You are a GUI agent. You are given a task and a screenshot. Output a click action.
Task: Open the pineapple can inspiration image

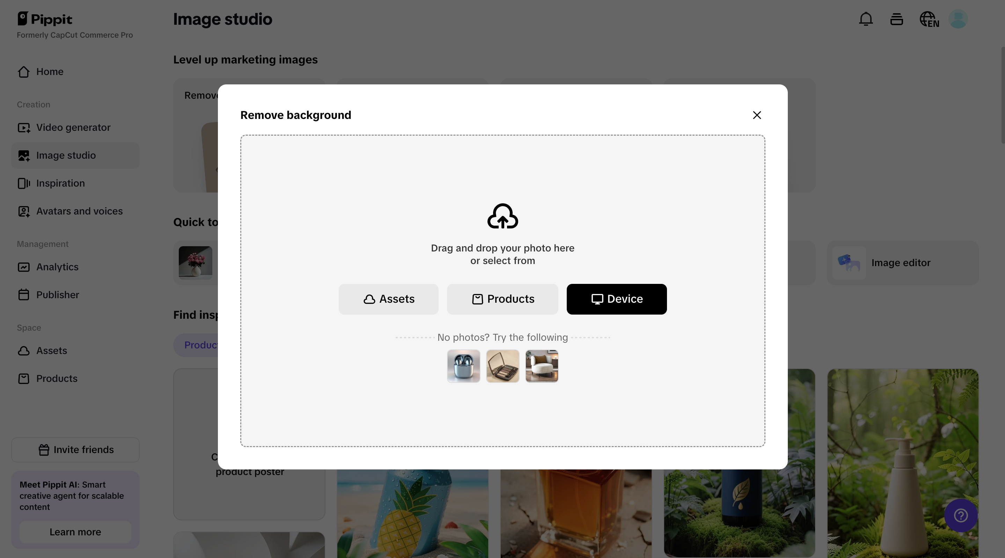coord(412,514)
